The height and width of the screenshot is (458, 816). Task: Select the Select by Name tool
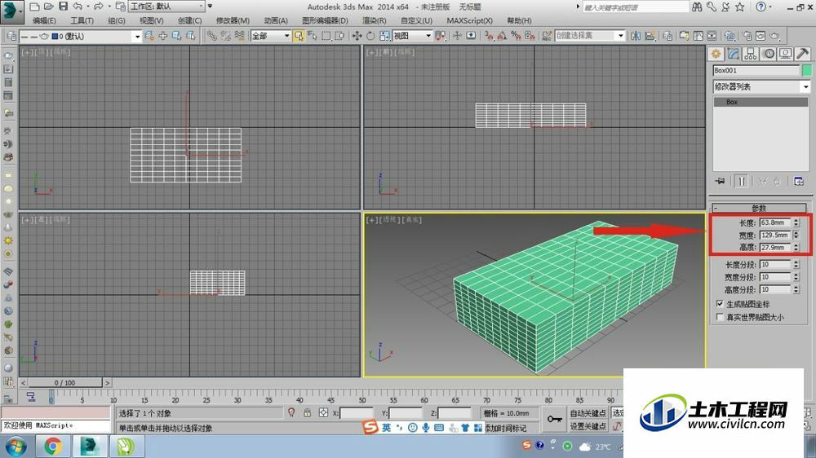[x=313, y=36]
